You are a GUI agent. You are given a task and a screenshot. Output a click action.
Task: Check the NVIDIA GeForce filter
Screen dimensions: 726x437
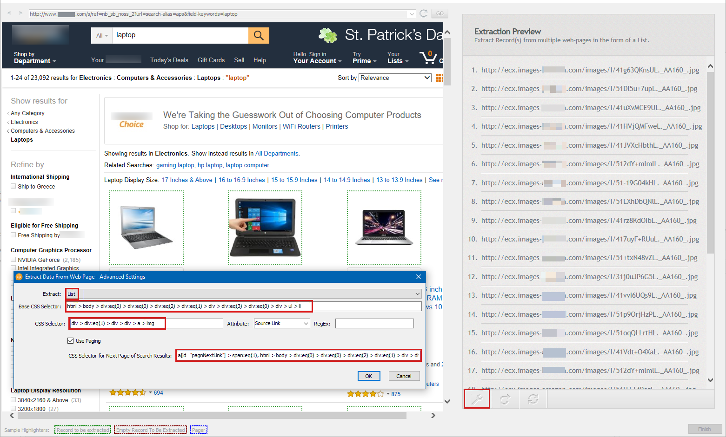13,260
